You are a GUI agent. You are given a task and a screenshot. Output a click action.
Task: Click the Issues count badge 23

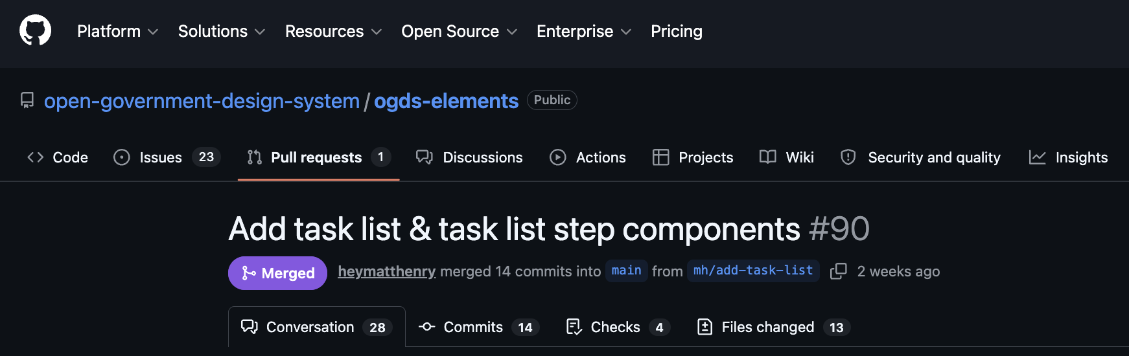(206, 157)
